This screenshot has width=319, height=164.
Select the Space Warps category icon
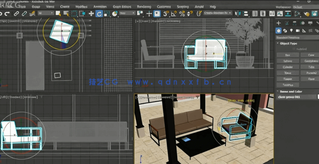point(310,31)
